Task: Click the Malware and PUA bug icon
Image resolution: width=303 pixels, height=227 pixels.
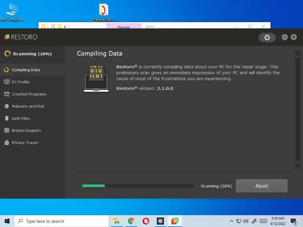Action: tap(7, 106)
